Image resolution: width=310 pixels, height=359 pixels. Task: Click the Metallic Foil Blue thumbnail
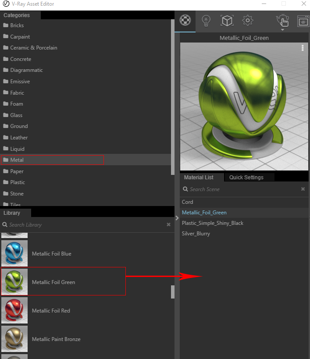[14, 253]
